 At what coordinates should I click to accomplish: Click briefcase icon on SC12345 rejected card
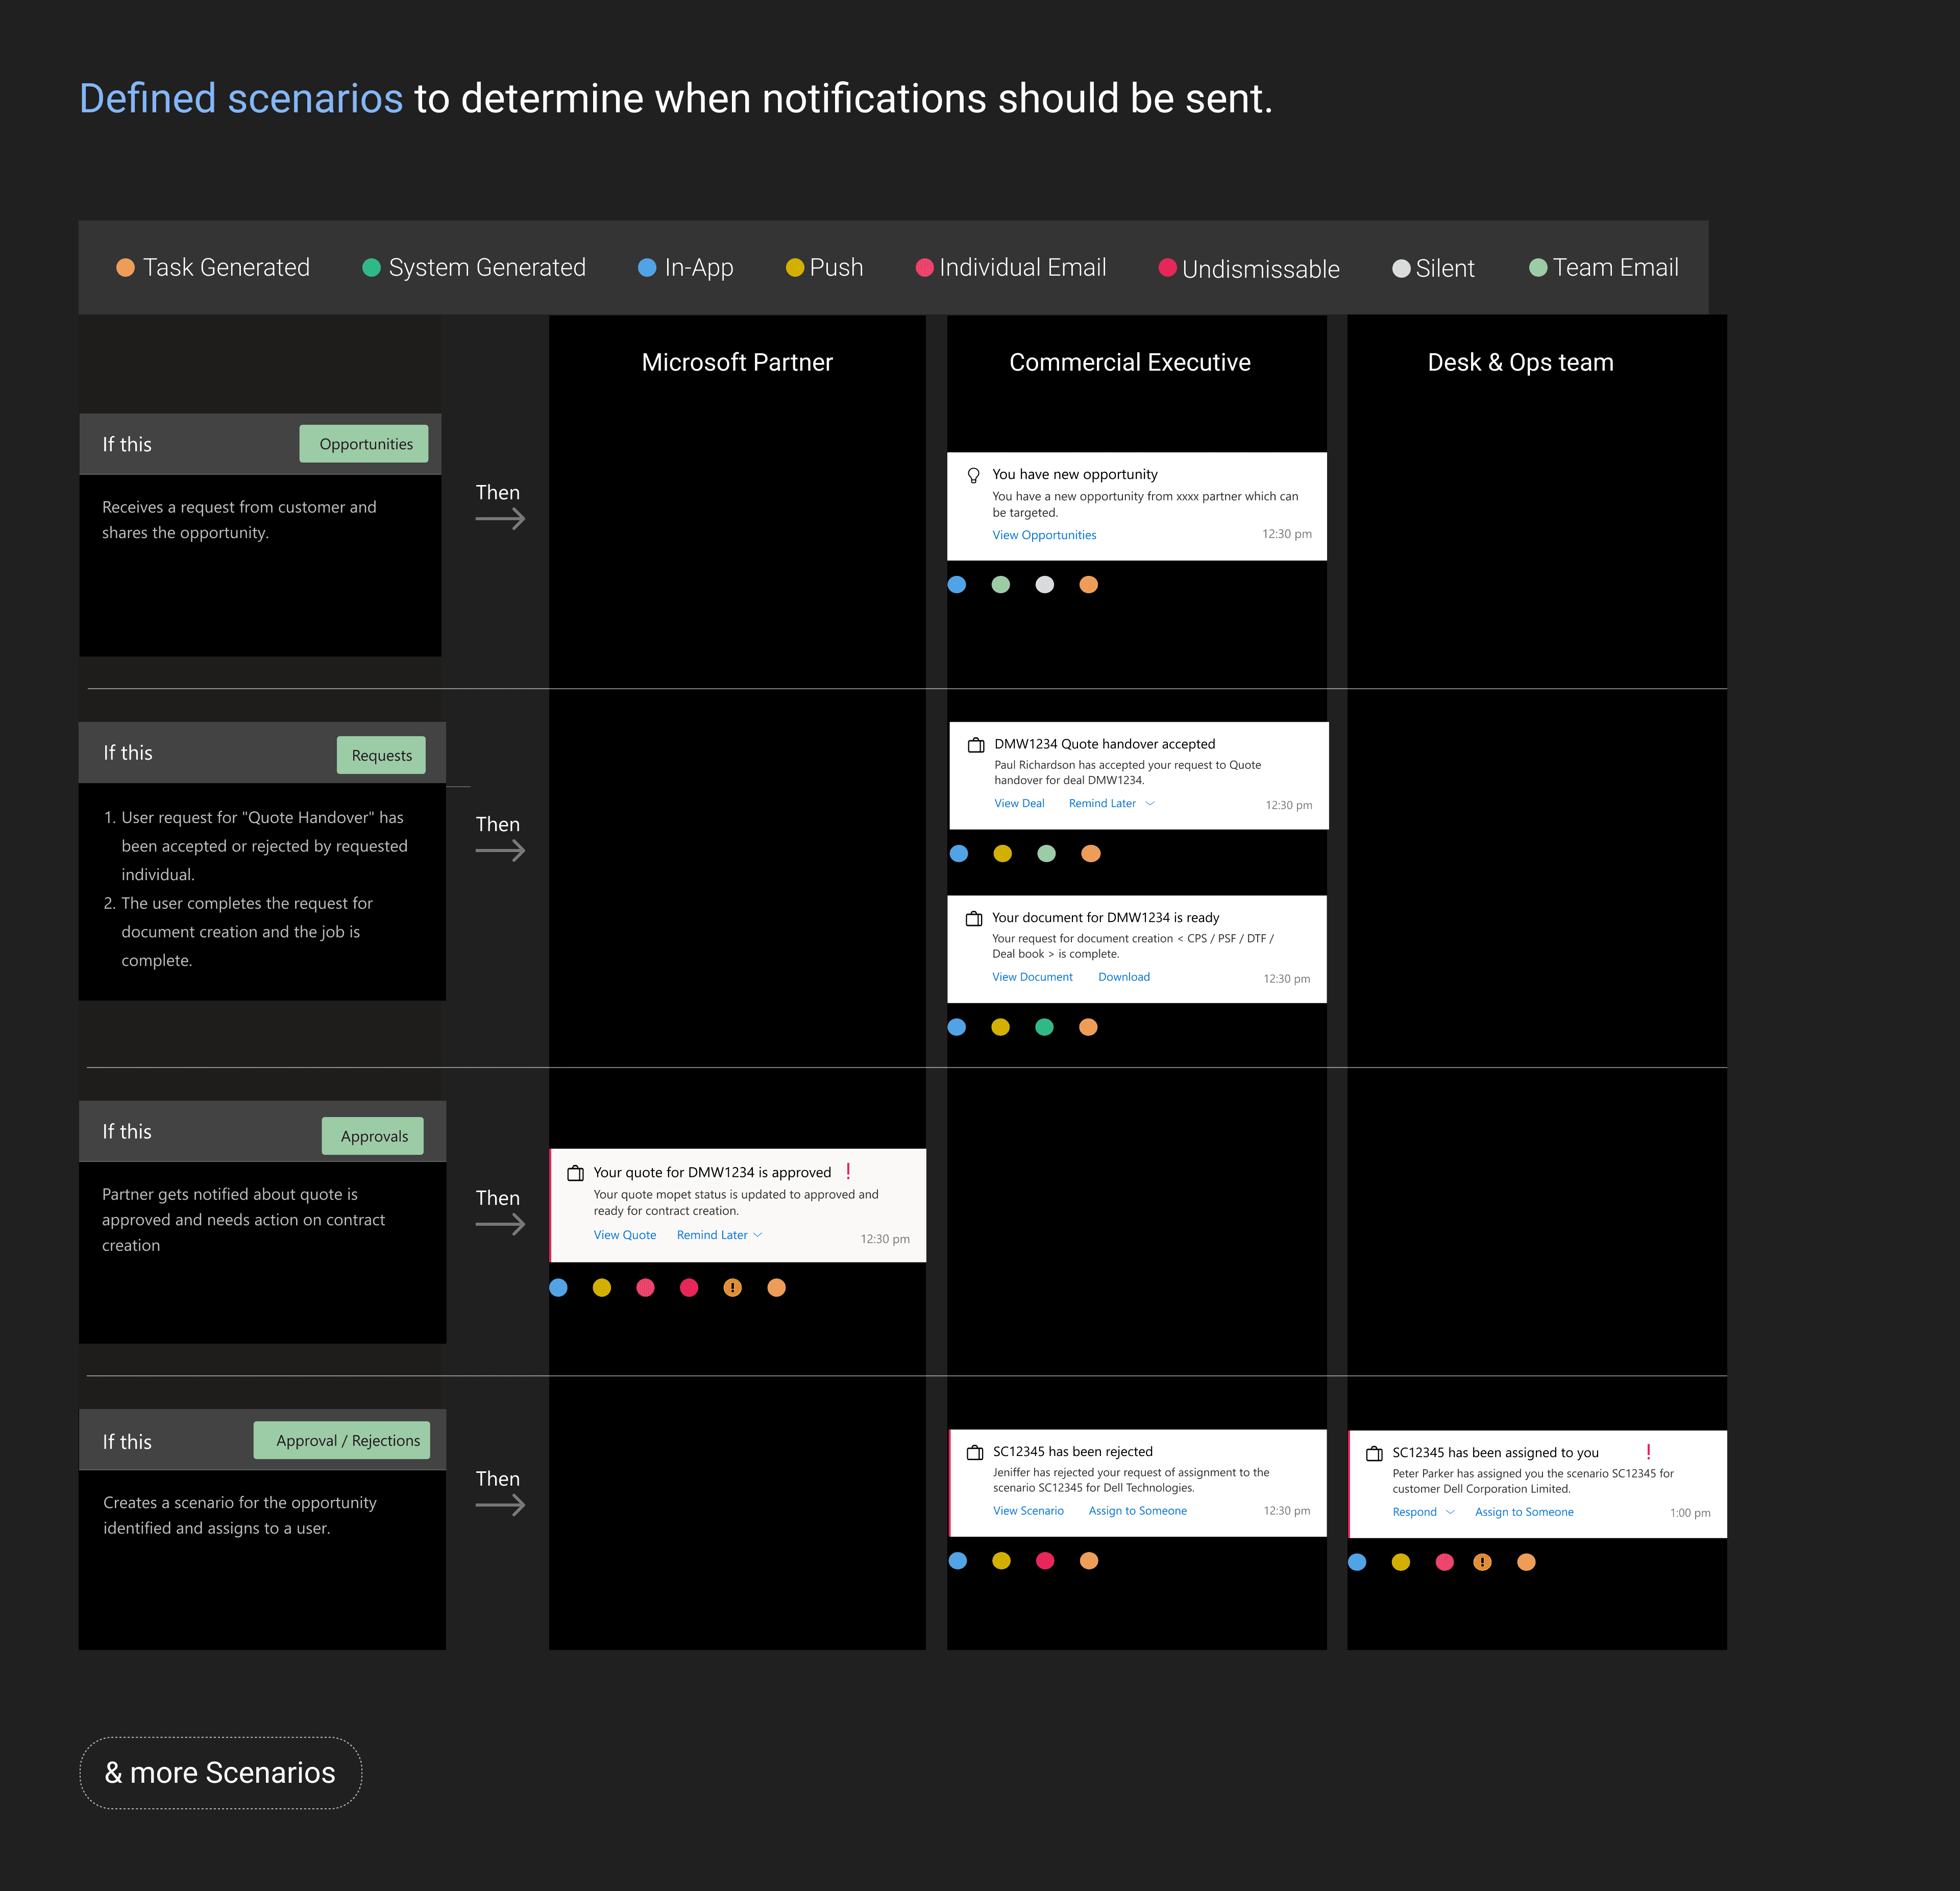pyautogui.click(x=974, y=1452)
